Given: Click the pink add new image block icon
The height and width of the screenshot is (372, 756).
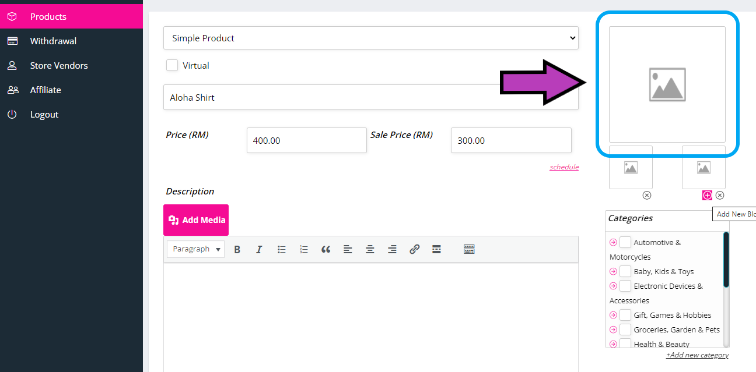Looking at the screenshot, I should coord(707,196).
